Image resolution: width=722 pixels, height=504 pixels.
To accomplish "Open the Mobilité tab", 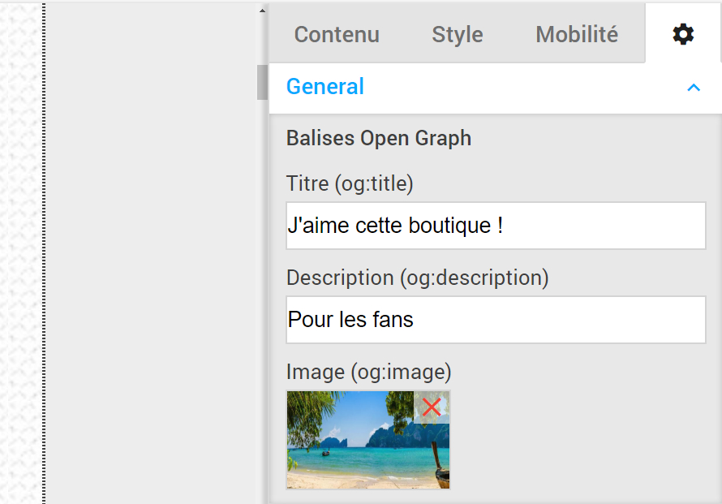I will coord(577,35).
